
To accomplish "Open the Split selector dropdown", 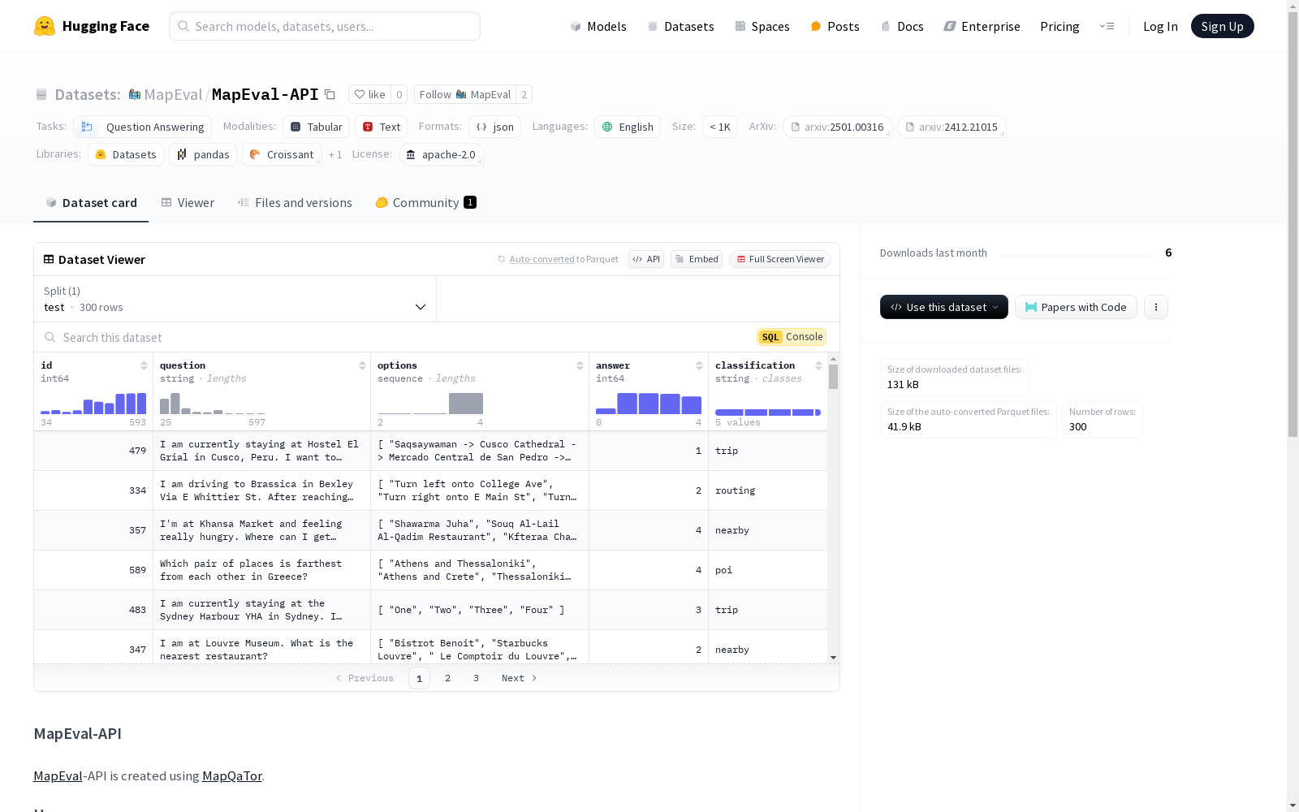I will [421, 307].
